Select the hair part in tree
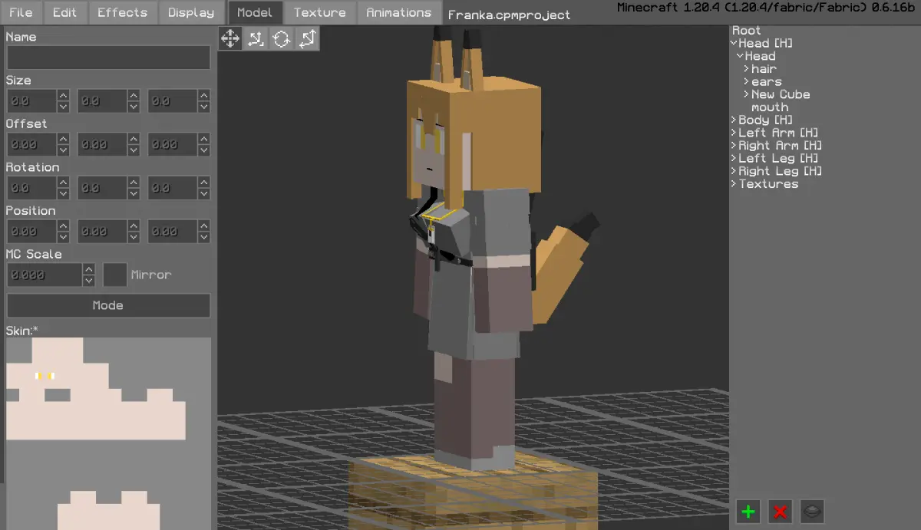 point(764,69)
